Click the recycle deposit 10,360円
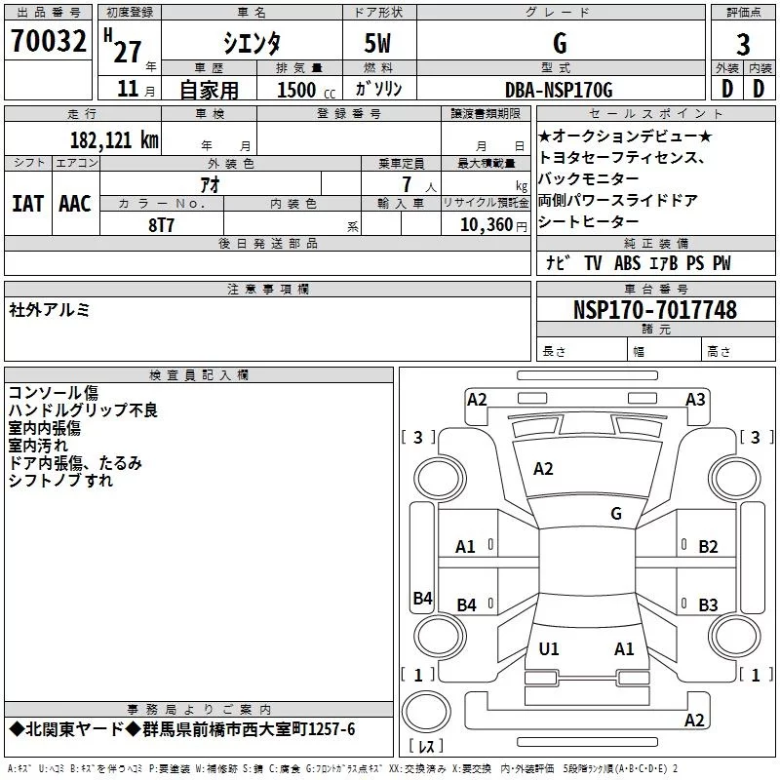 click(x=493, y=225)
